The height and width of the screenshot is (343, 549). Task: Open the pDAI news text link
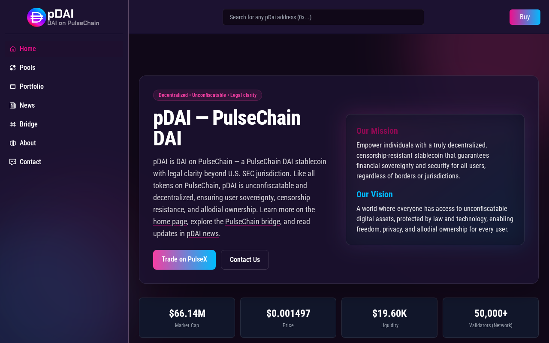point(202,234)
